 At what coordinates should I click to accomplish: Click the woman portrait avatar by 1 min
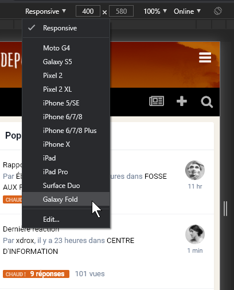coord(195,234)
